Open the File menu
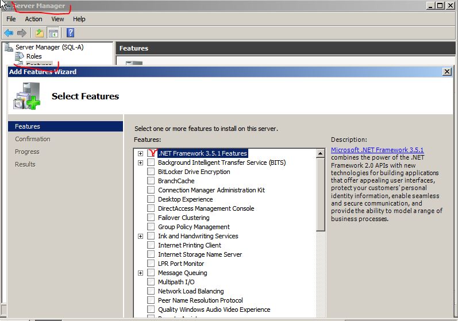The image size is (458, 321). pyautogui.click(x=11, y=19)
